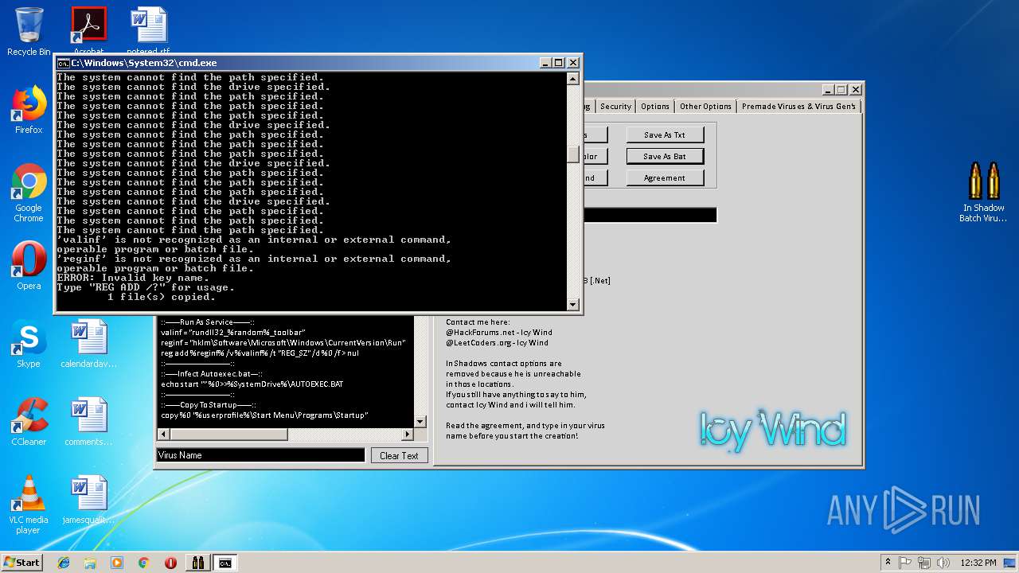Switch to the Options tab
The width and height of the screenshot is (1019, 573).
[655, 106]
